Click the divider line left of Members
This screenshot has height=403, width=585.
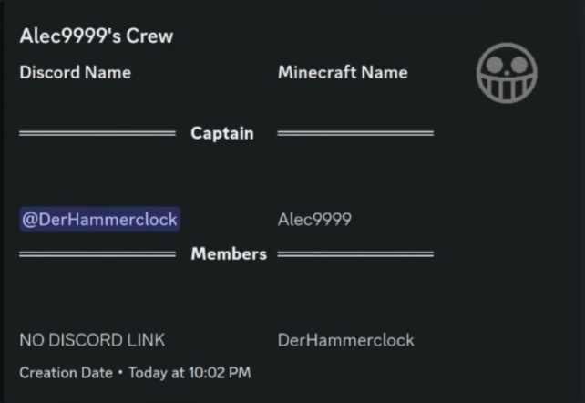point(97,253)
